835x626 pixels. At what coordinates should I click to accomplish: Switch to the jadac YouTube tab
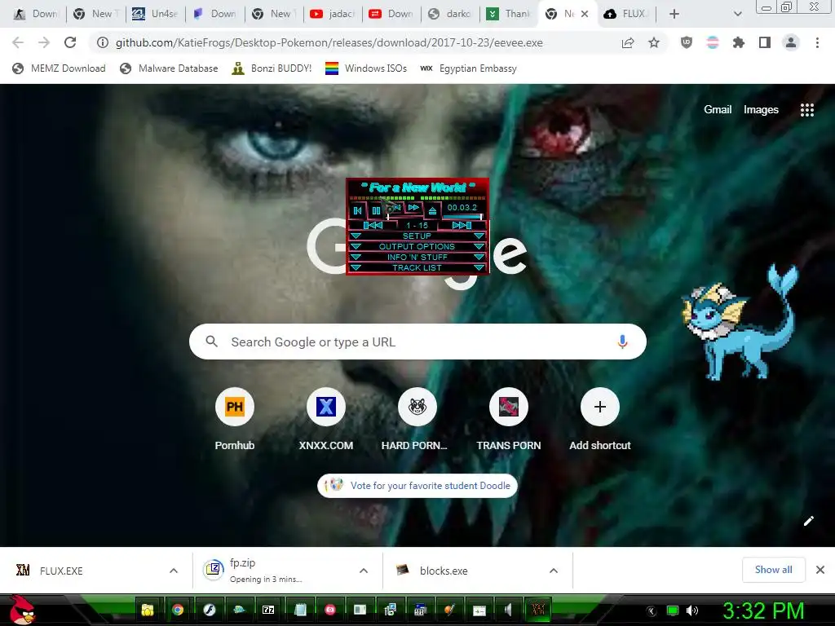[333, 14]
